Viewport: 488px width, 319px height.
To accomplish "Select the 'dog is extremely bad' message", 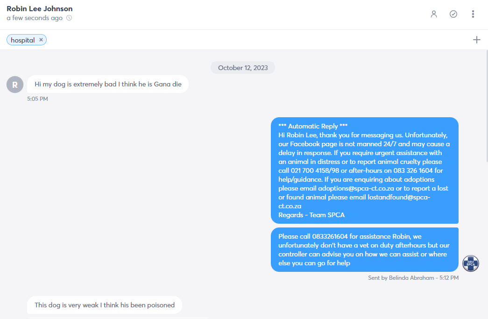I will pyautogui.click(x=108, y=84).
